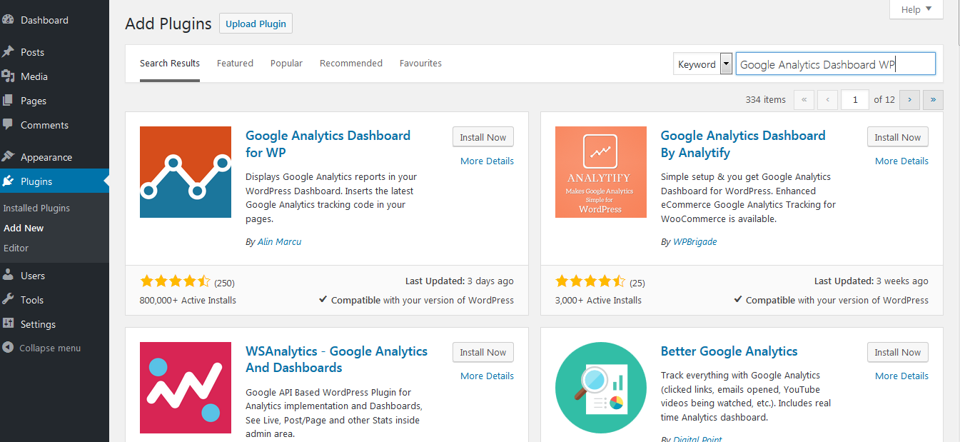Screen dimensions: 960x442
Task: Open Better Google Analytics title link
Action: (x=729, y=351)
